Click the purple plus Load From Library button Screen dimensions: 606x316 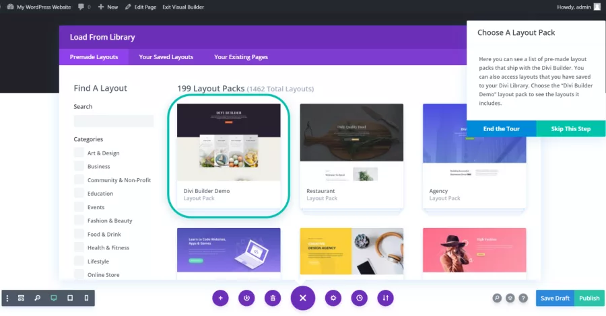click(x=220, y=298)
